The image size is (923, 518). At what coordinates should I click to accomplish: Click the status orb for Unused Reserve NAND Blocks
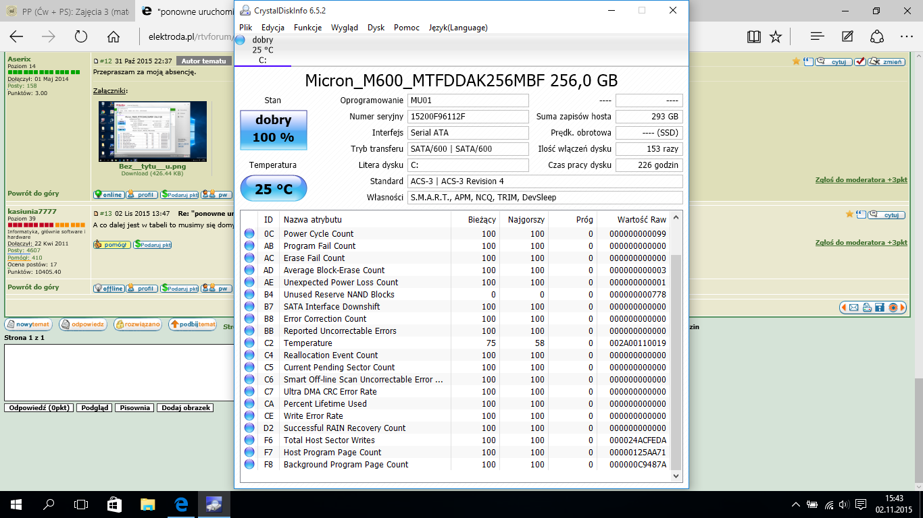[249, 294]
